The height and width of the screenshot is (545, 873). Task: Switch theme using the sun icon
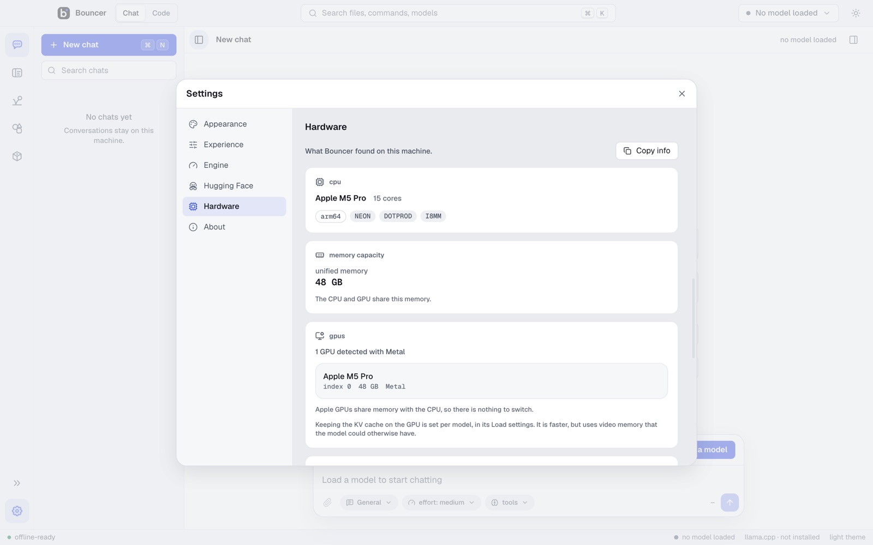pos(856,13)
